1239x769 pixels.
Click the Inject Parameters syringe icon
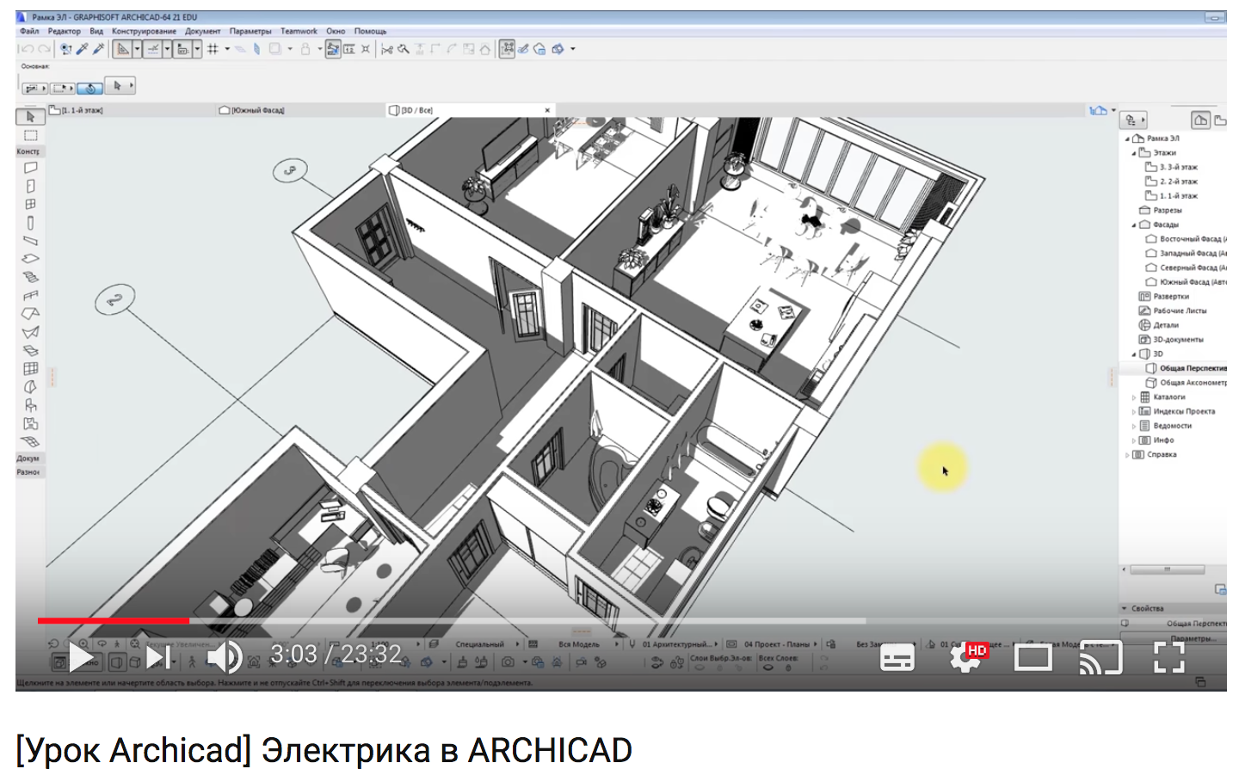point(99,49)
